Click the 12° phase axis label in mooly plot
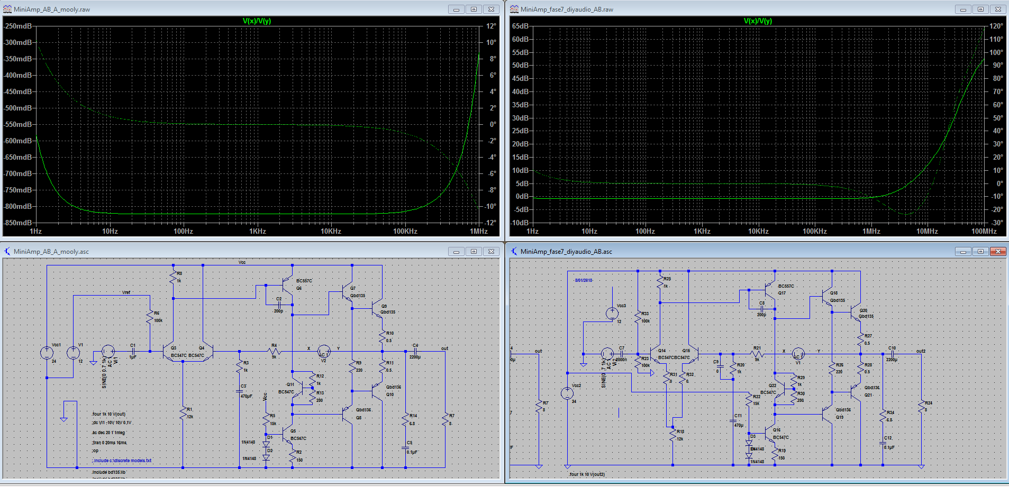The image size is (1009, 487). click(492, 26)
